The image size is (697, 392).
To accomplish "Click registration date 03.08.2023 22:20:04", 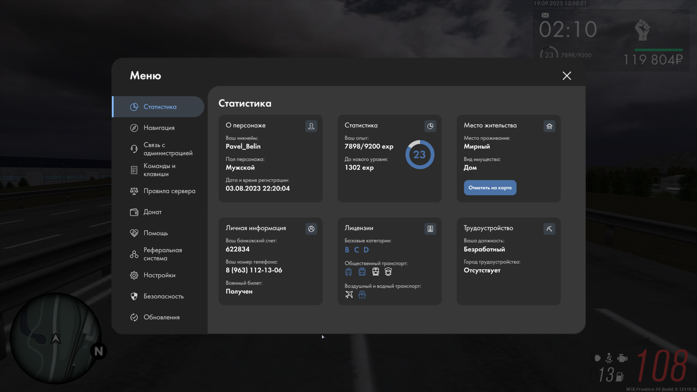I will (258, 188).
